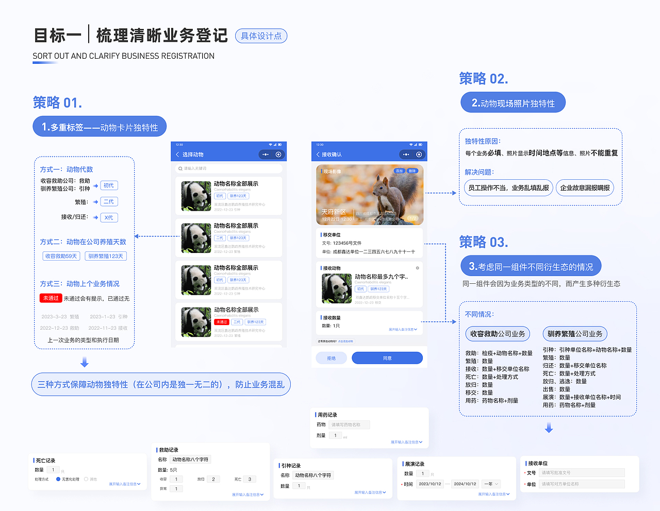The height and width of the screenshot is (511, 660).
Task: Open the ••• more menu on 接收确认 header
Action: [406, 154]
